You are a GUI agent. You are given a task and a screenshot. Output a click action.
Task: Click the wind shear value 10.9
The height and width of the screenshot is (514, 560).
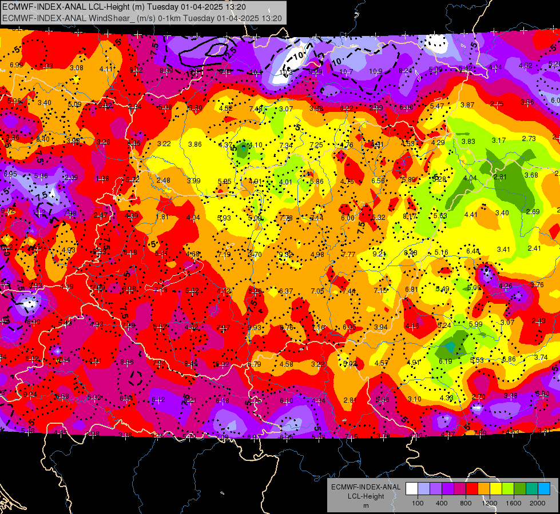pyautogui.click(x=376, y=71)
